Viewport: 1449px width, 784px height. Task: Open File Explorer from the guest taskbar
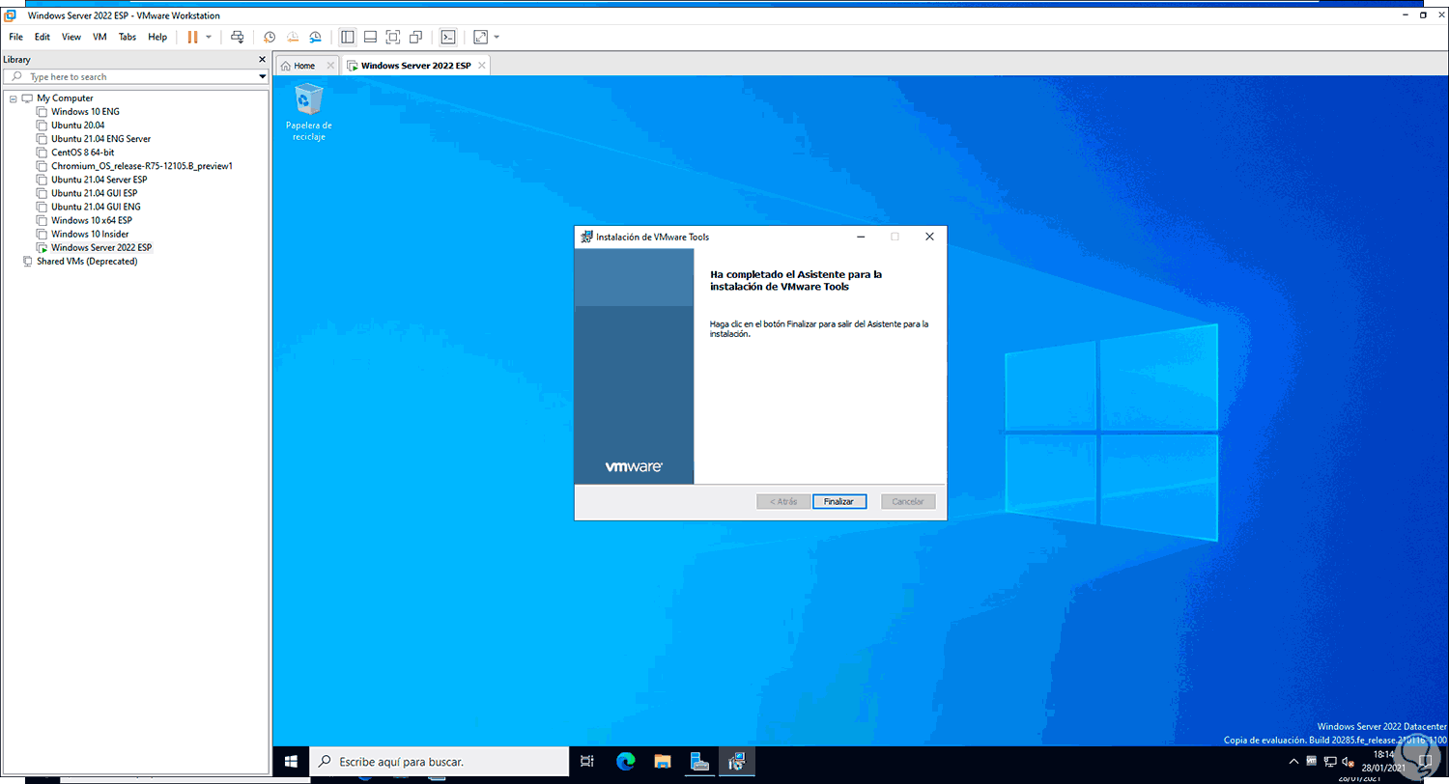tap(663, 762)
